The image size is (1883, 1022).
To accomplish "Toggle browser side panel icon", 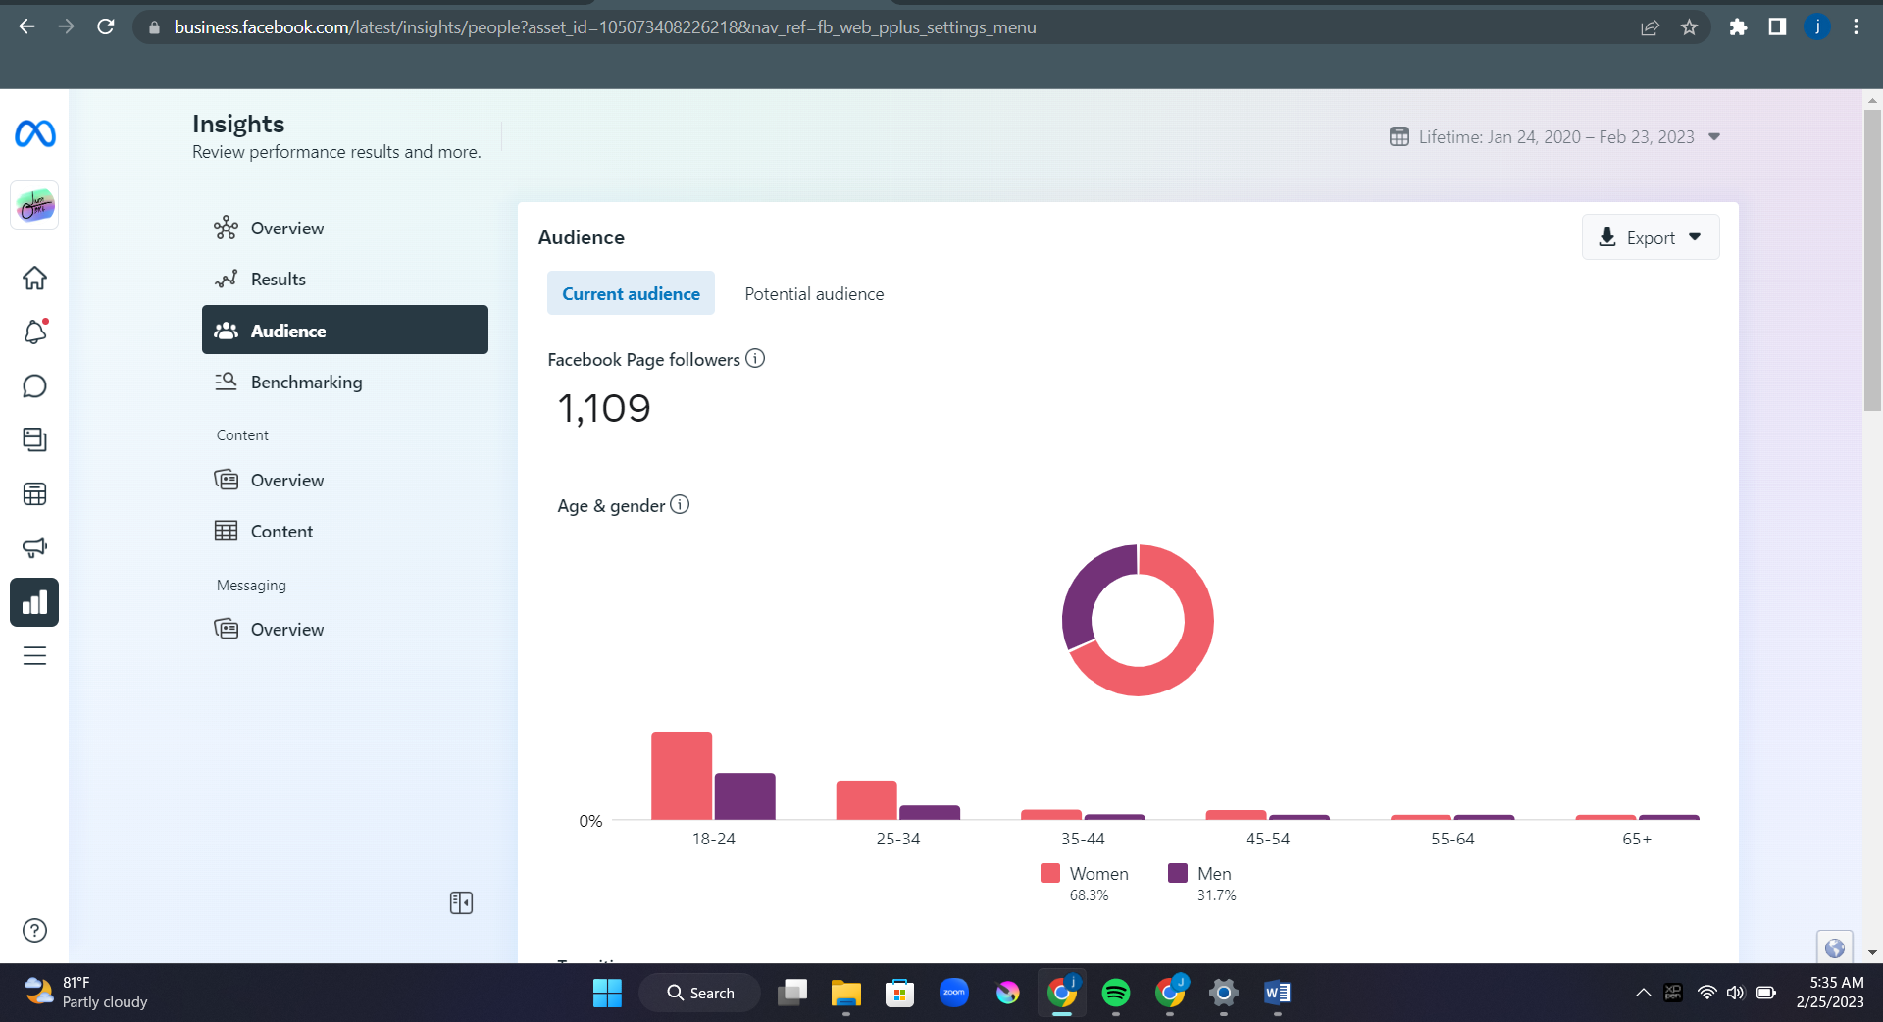I will click(x=1777, y=27).
